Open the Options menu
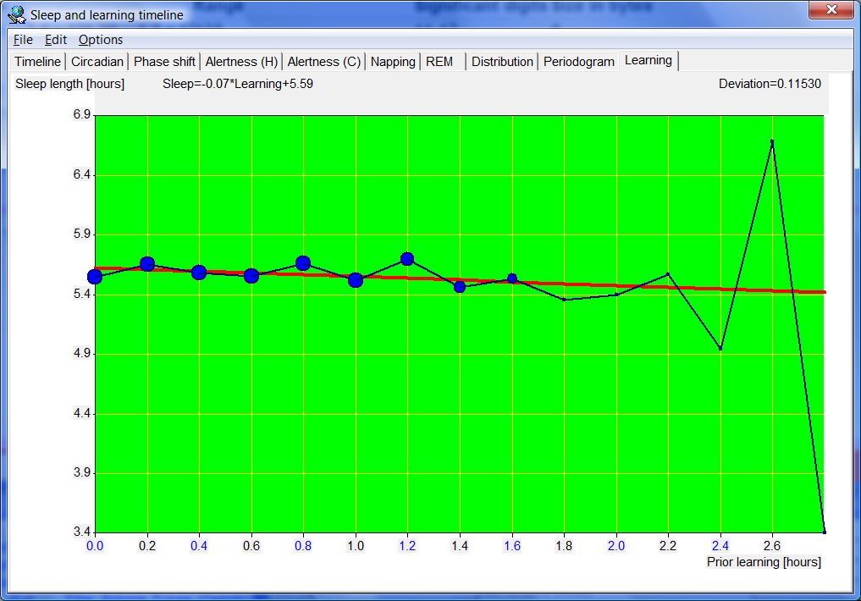The width and height of the screenshot is (861, 601). [x=101, y=40]
